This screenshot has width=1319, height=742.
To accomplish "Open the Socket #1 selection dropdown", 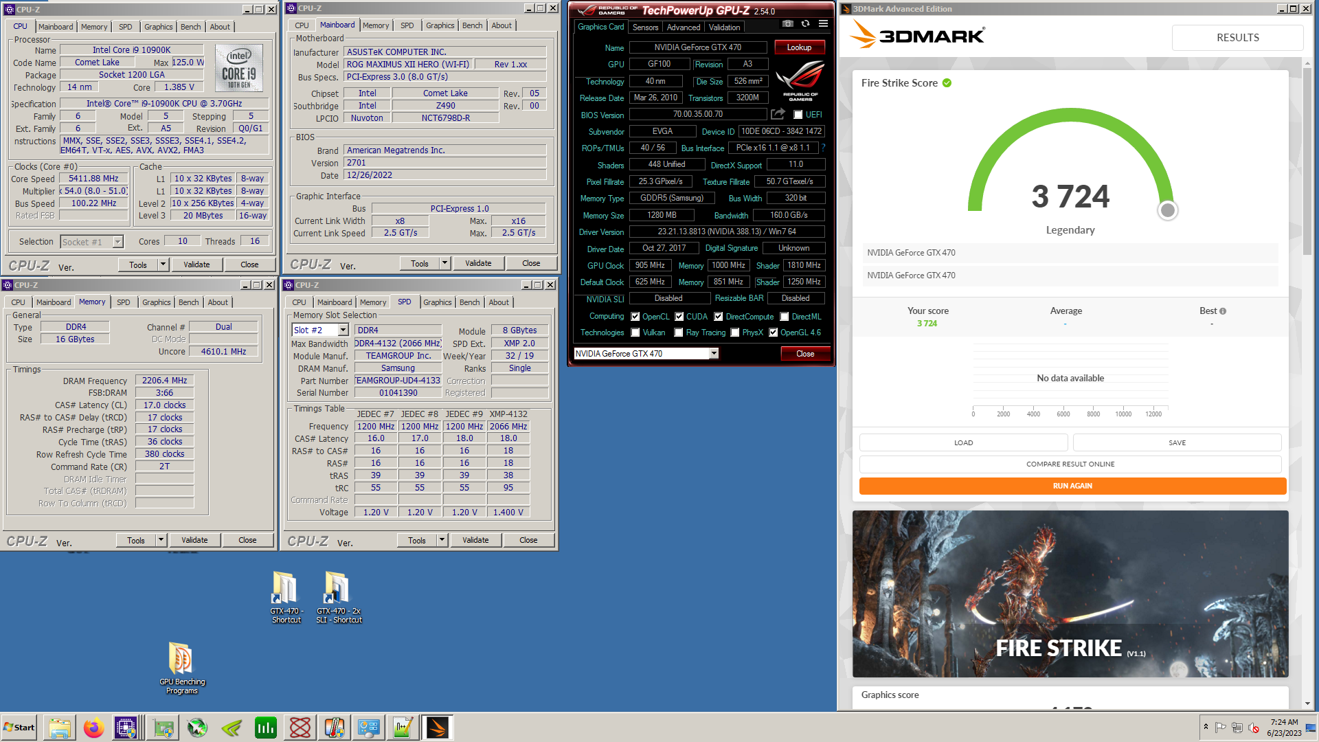I will tap(118, 242).
